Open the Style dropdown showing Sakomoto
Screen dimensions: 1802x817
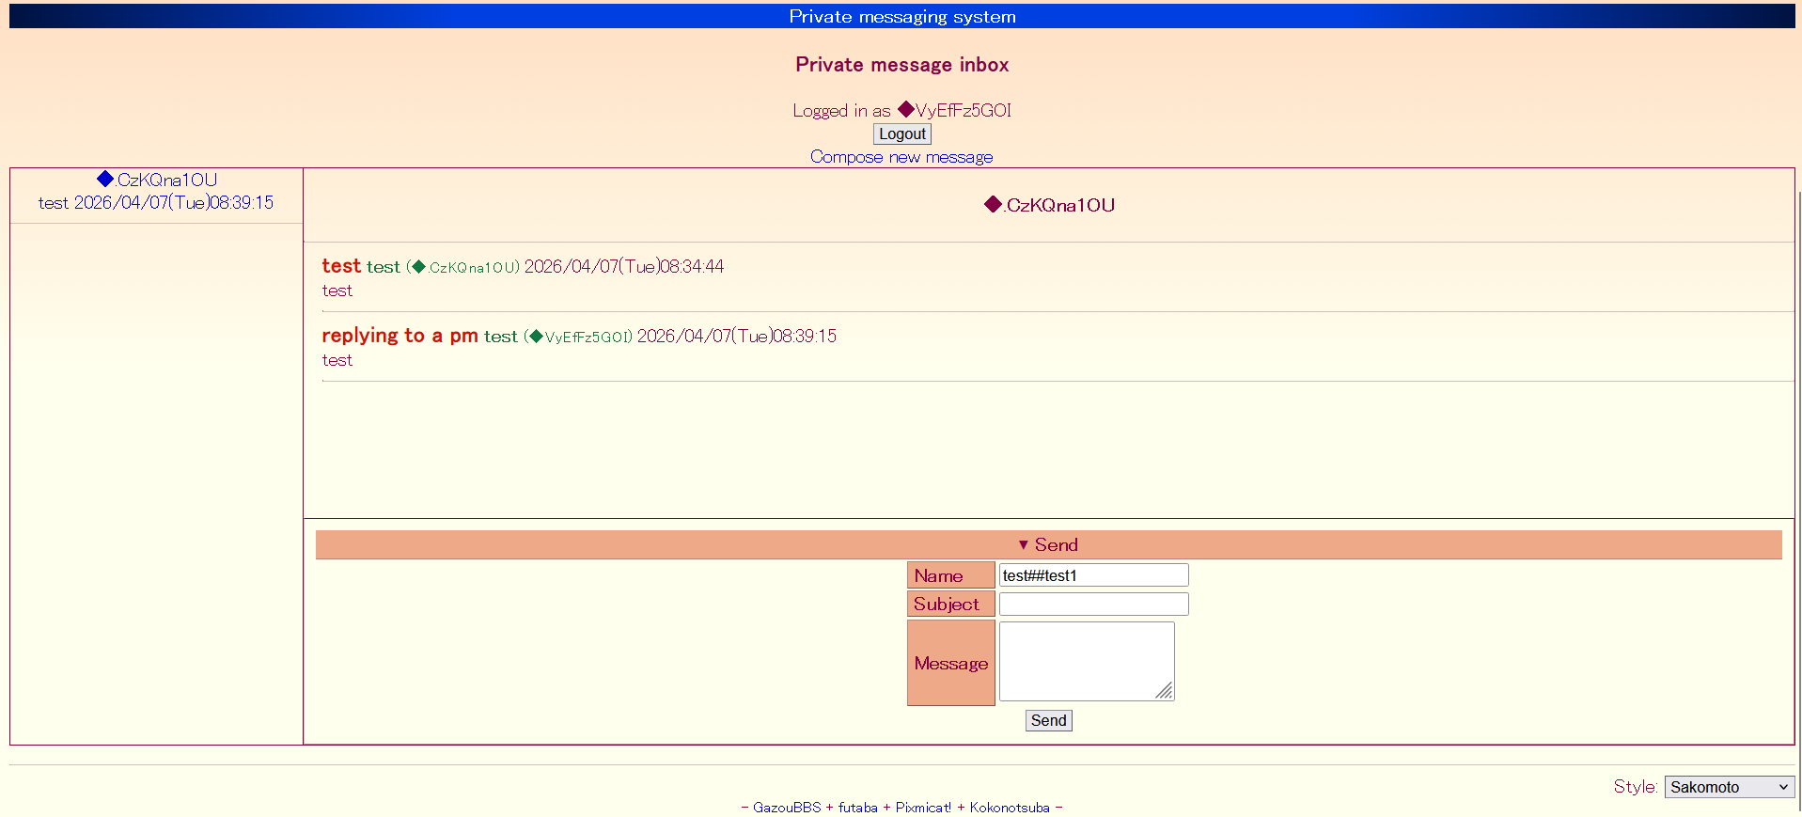tap(1728, 787)
